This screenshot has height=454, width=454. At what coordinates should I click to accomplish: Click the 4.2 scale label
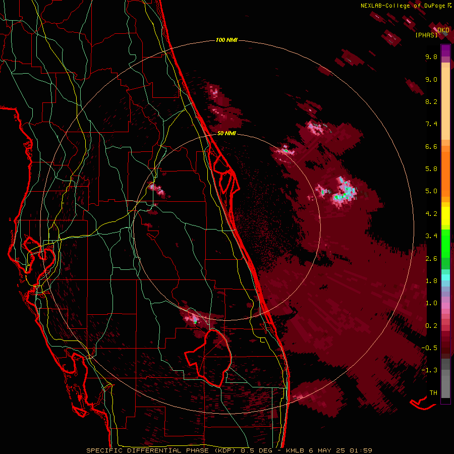point(431,214)
